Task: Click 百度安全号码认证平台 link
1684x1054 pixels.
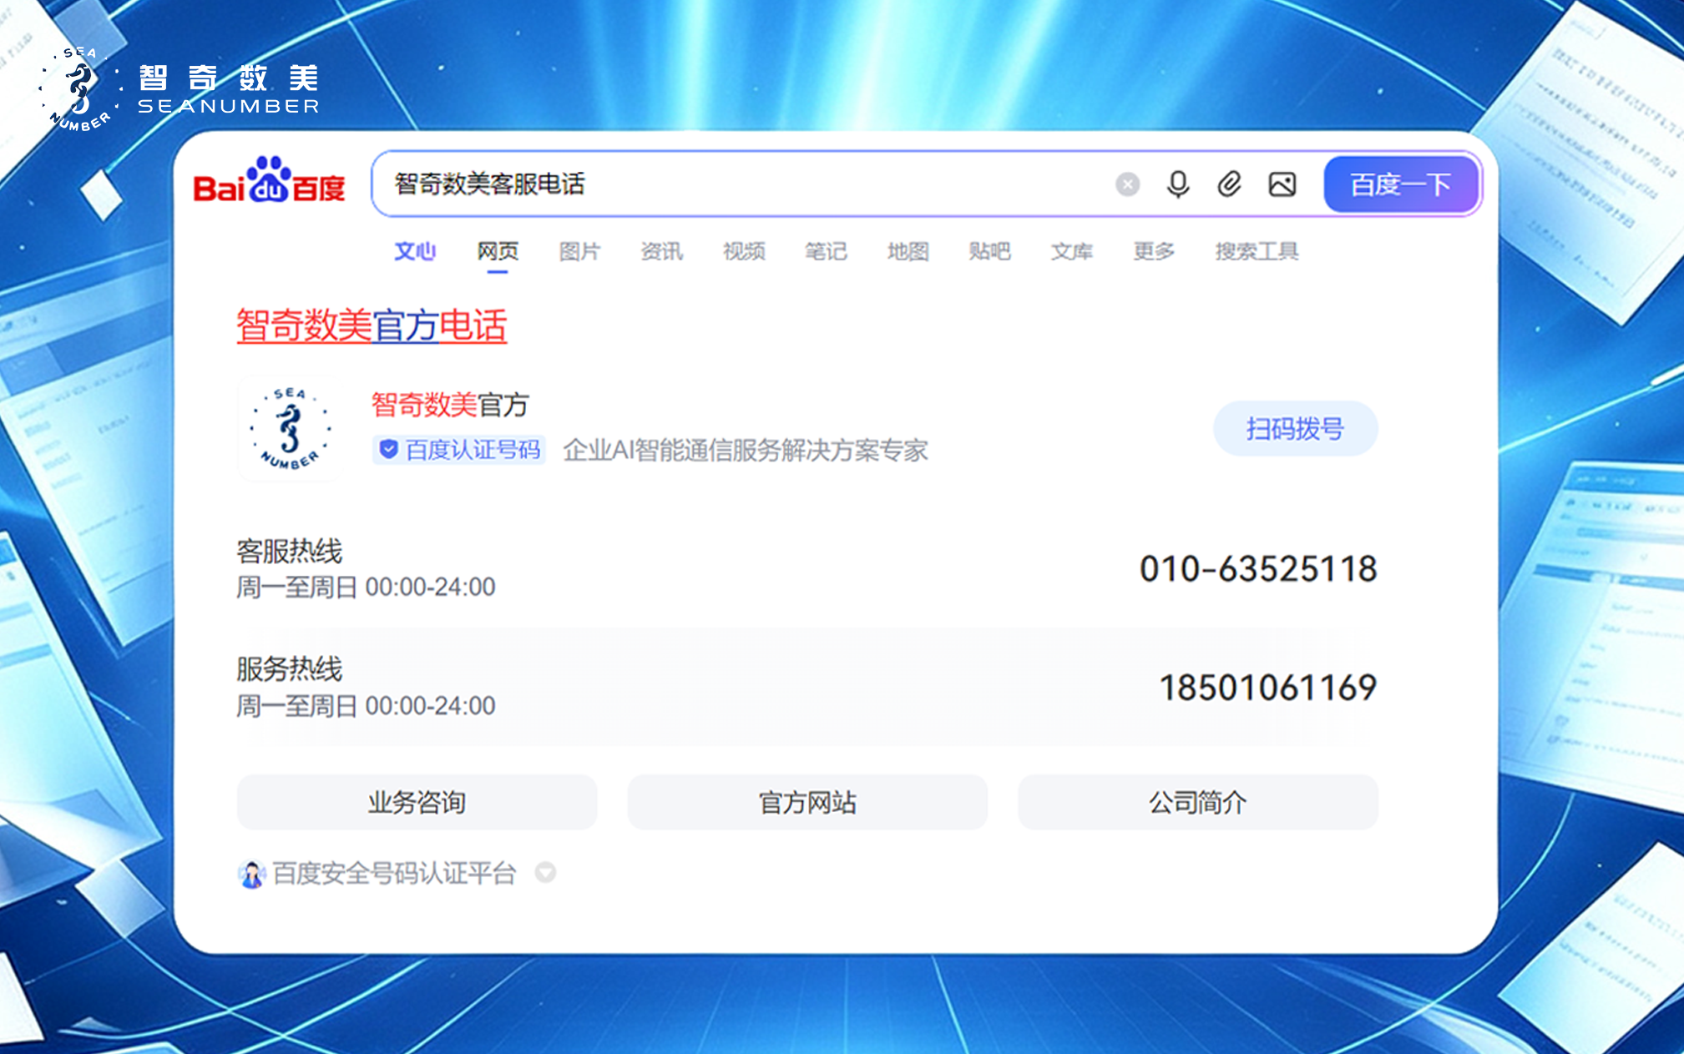Action: 394,874
